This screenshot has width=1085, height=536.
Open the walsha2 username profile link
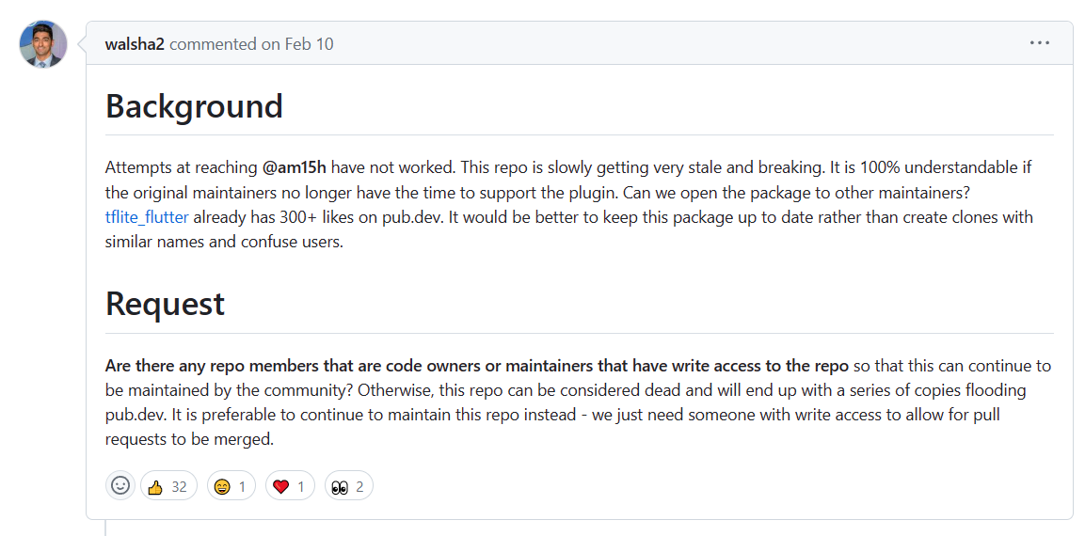[135, 44]
